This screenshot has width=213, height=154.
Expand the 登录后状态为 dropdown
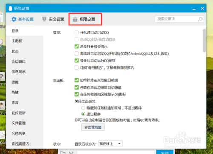coord(110,144)
